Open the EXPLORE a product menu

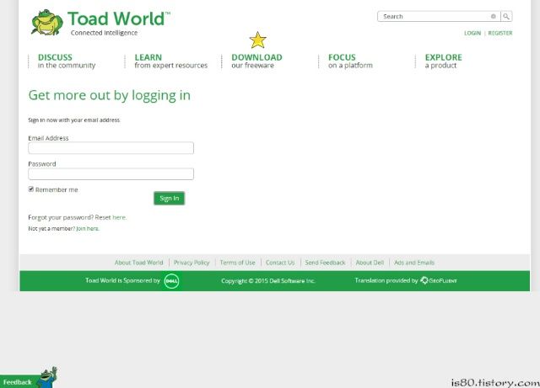443,61
